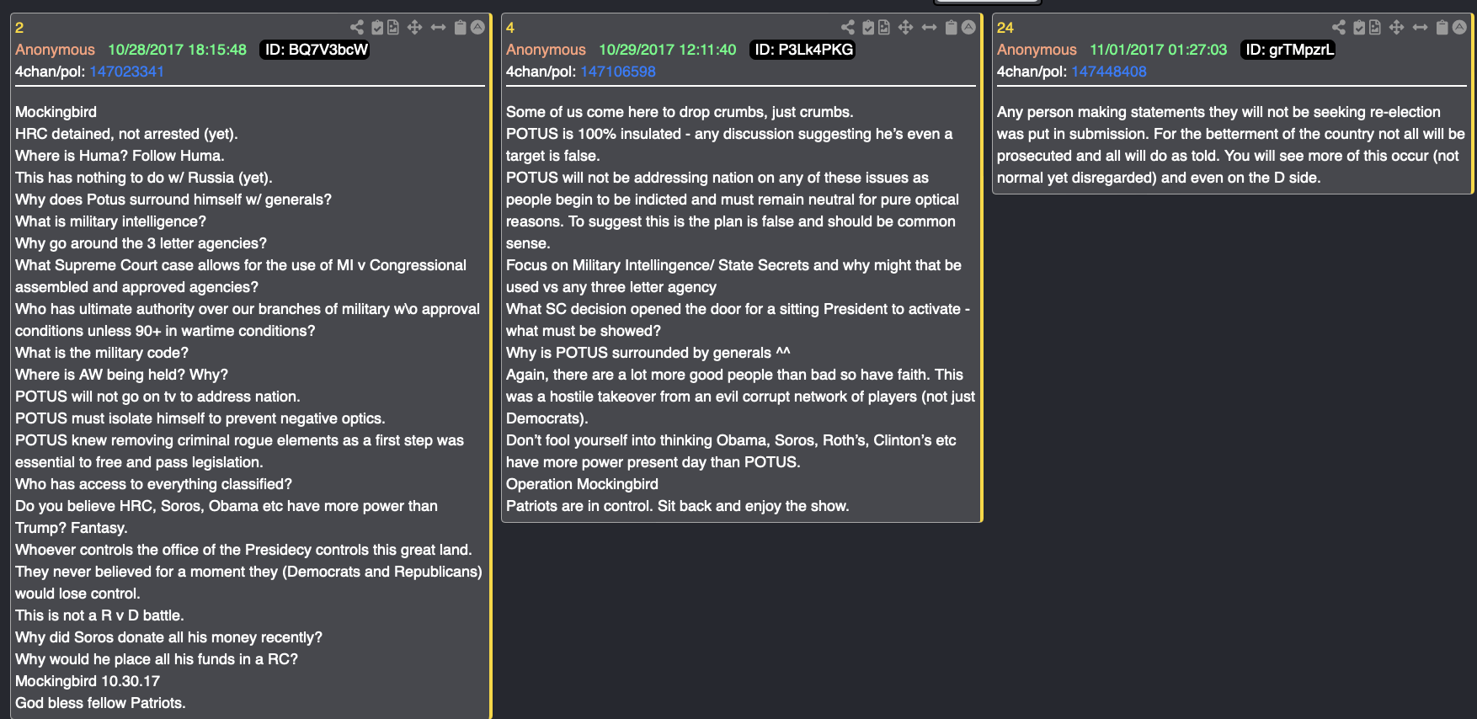Click the four-way move icon on post 24
Viewport: 1477px width, 719px height.
point(1396,27)
